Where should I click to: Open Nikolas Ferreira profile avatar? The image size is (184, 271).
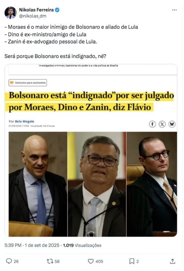click(11, 13)
